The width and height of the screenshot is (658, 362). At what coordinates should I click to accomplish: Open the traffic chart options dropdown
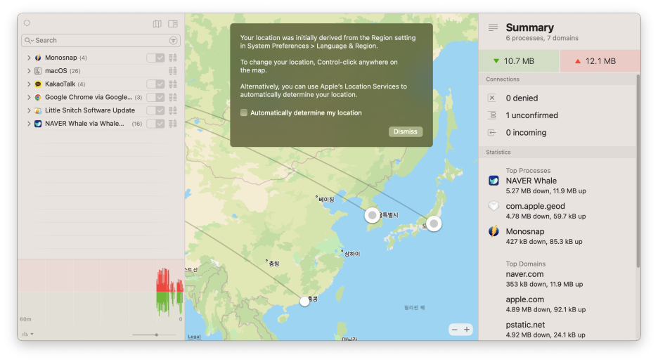click(x=27, y=334)
